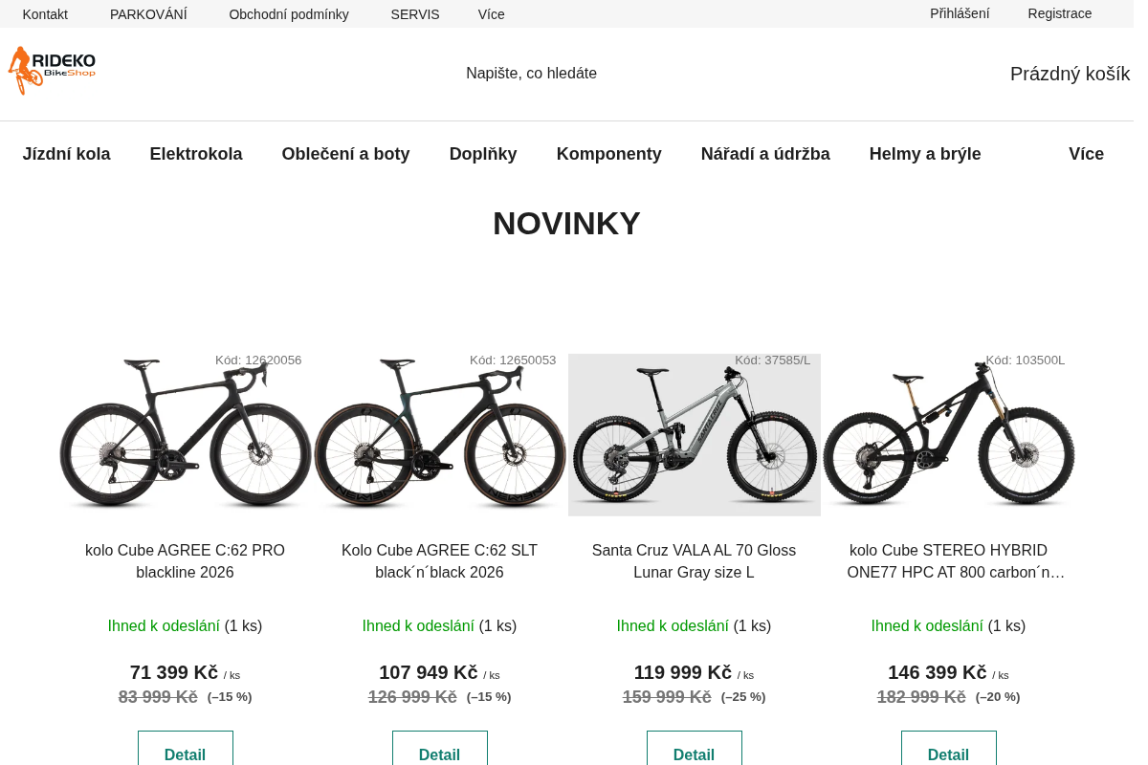Image resolution: width=1148 pixels, height=765 pixels.
Task: Open Nářadí a údržba category
Action: pyautogui.click(x=765, y=154)
